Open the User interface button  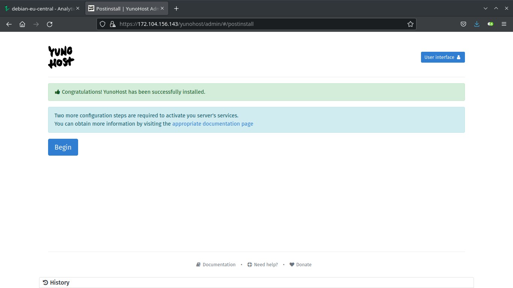442,57
